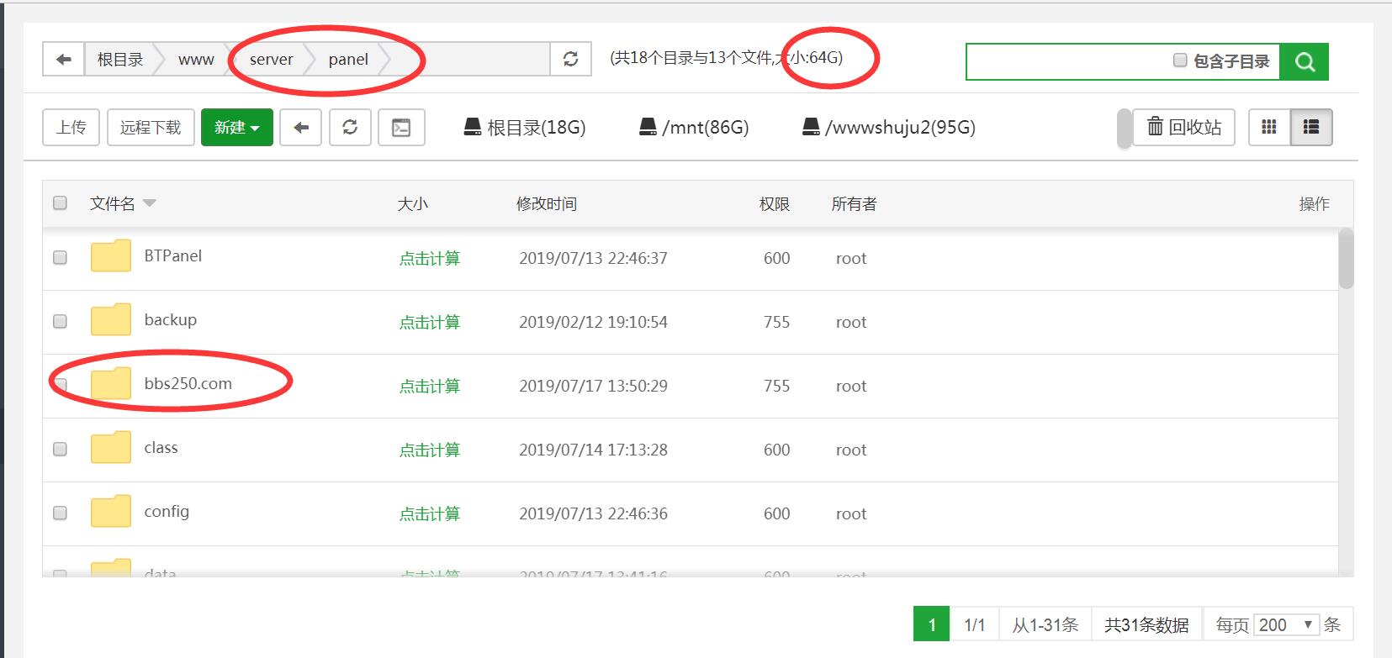The image size is (1392, 658).
Task: Check the class row checkbox
Action: click(60, 449)
